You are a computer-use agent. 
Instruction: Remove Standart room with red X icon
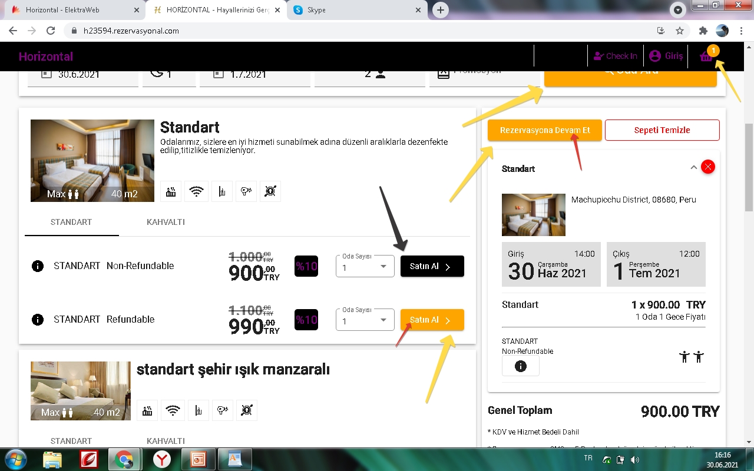(x=708, y=167)
